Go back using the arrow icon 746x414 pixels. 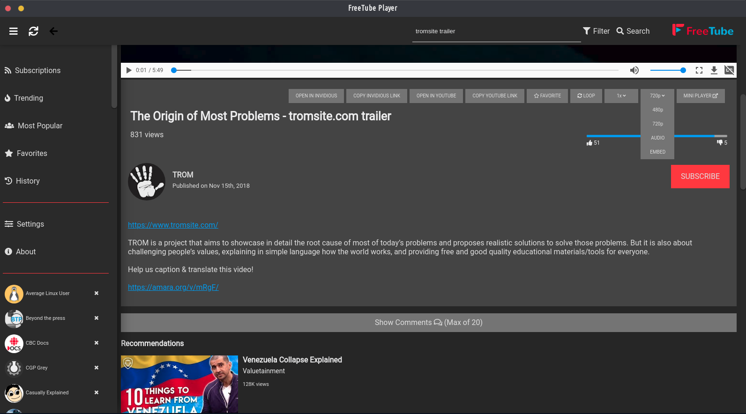(53, 31)
